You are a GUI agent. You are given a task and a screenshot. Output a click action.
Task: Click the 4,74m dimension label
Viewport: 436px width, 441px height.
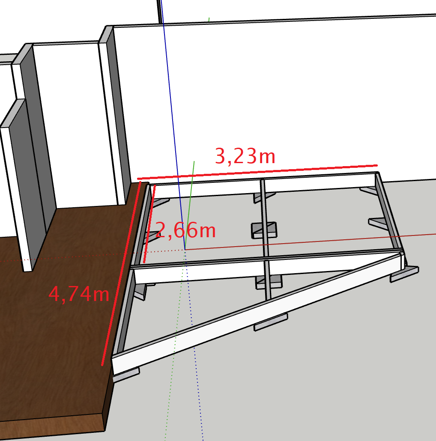coord(79,294)
